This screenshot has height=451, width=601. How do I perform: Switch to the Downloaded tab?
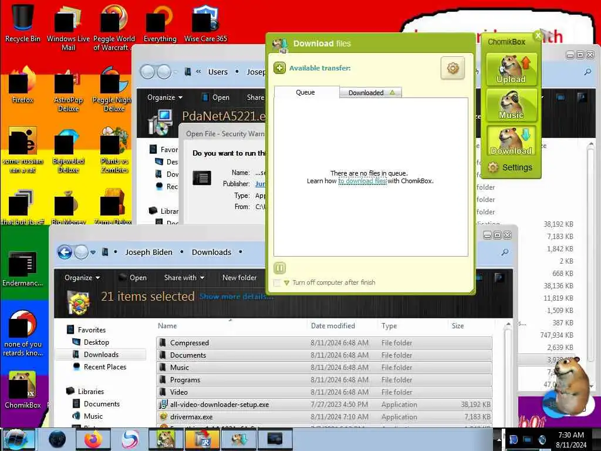tap(370, 92)
